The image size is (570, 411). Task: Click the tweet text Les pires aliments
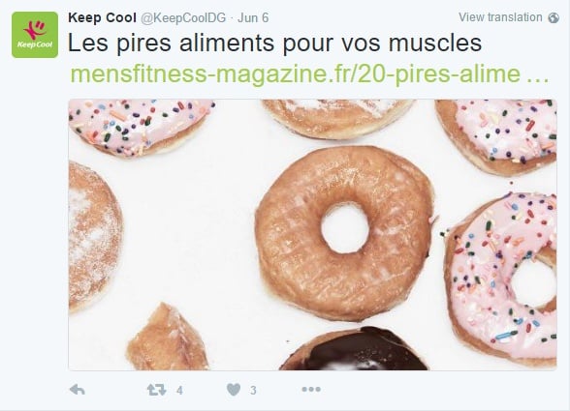275,43
